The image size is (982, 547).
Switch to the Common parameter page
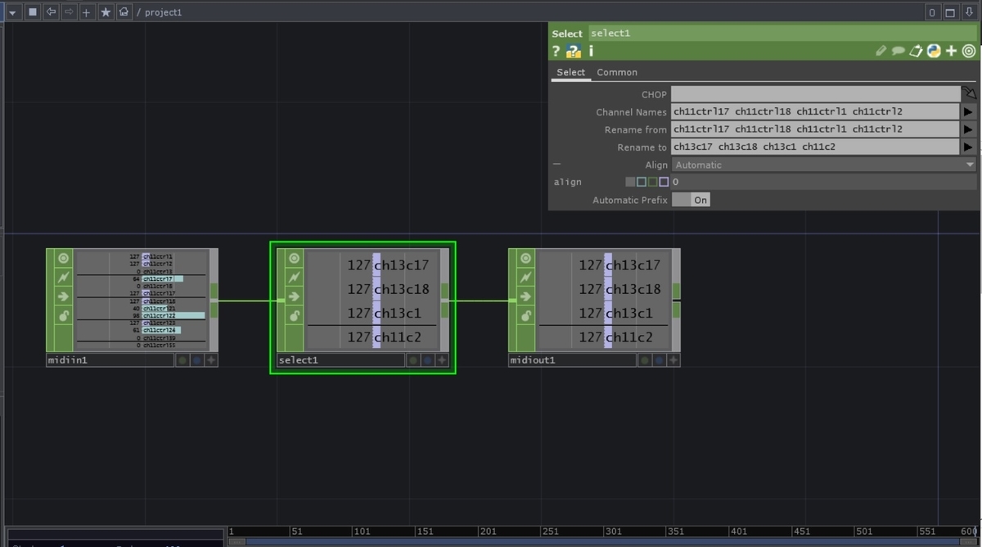(x=617, y=72)
